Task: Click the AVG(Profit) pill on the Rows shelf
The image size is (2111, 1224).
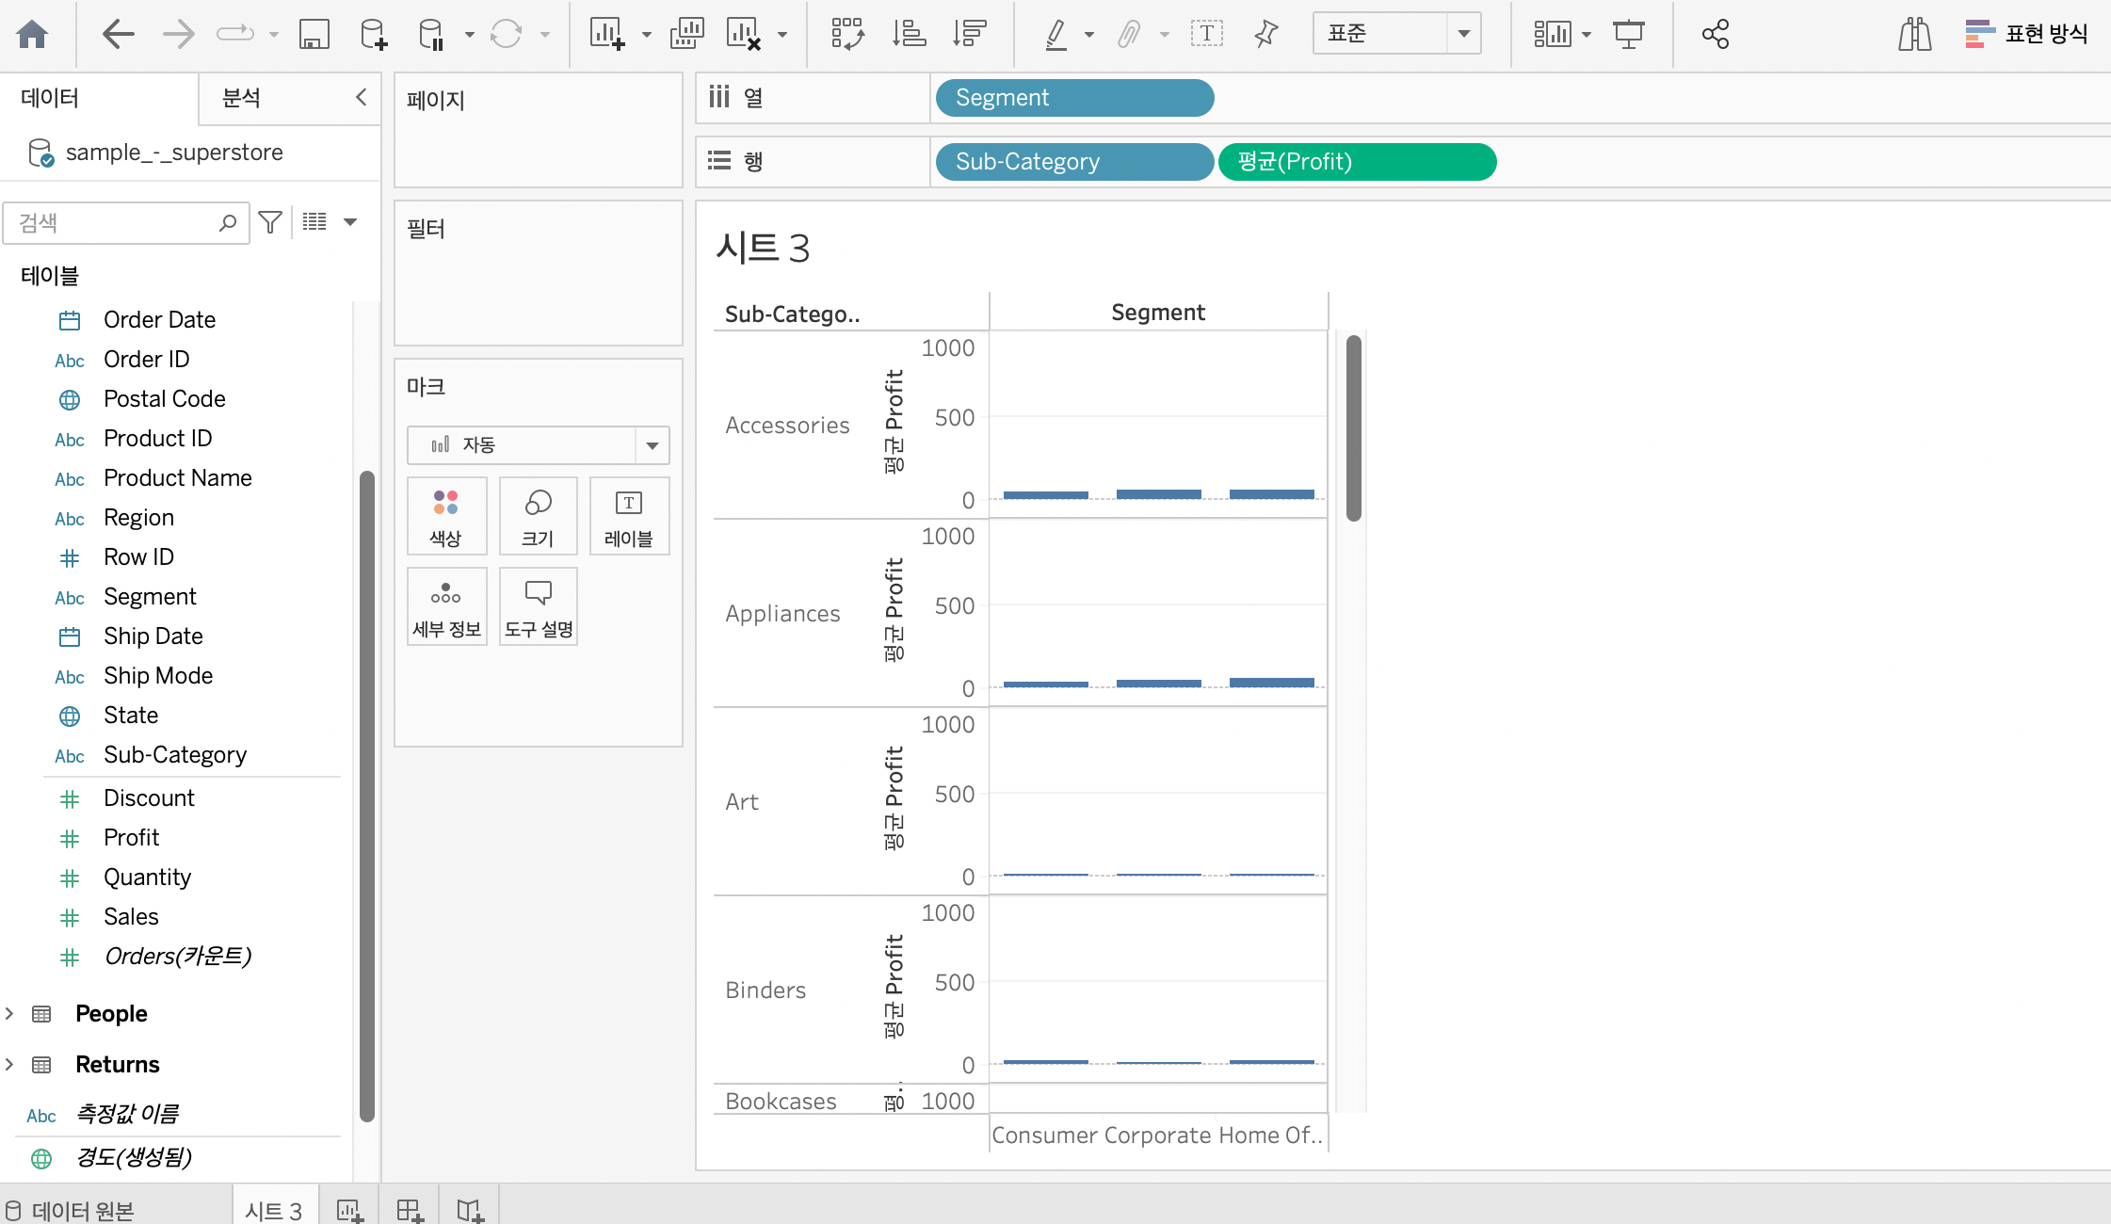Action: point(1356,162)
